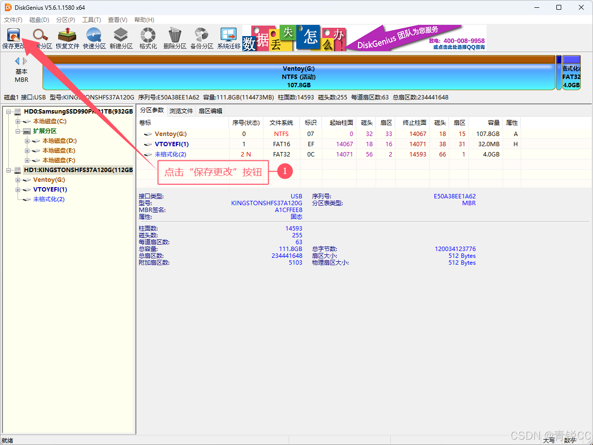Click the 文件系统 column header
Viewport: 593px width, 445px height.
click(x=281, y=123)
